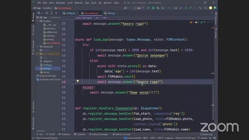Screen dimensions: 249x140
Task: Click the CRLF line separator in status bar
Action: [x=153, y=138]
